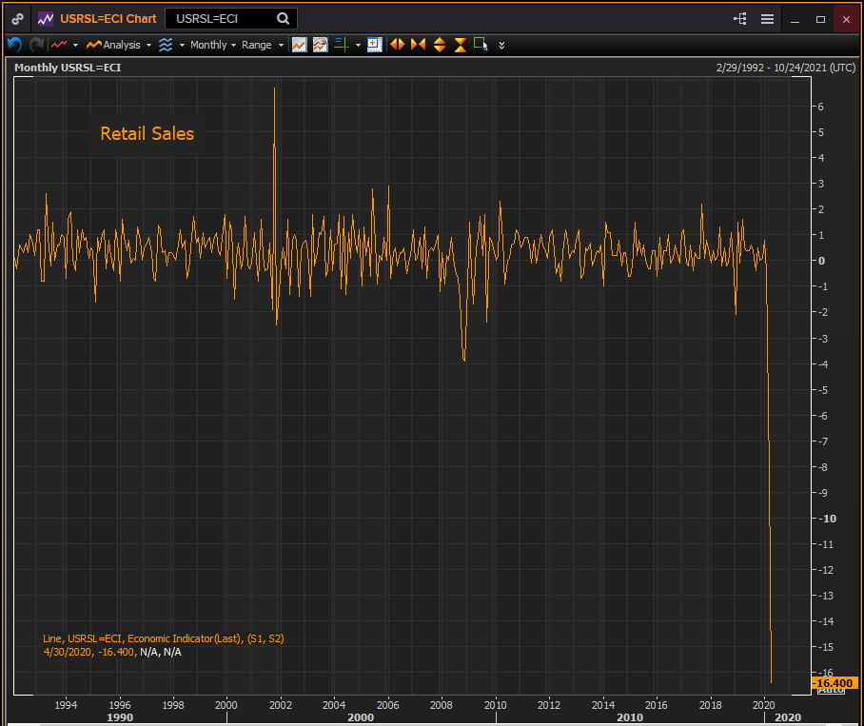Click the vertical expand arrows icon
Screen dimensions: 864x726
tap(439, 45)
